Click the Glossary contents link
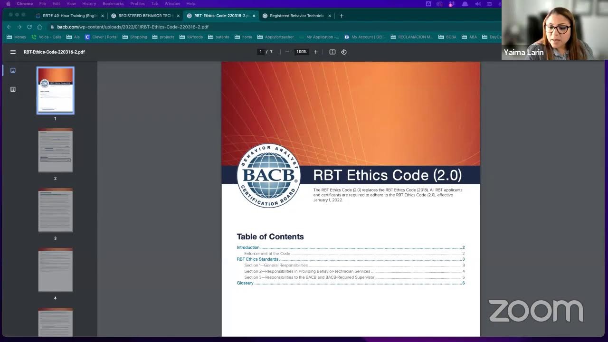 pos(245,283)
